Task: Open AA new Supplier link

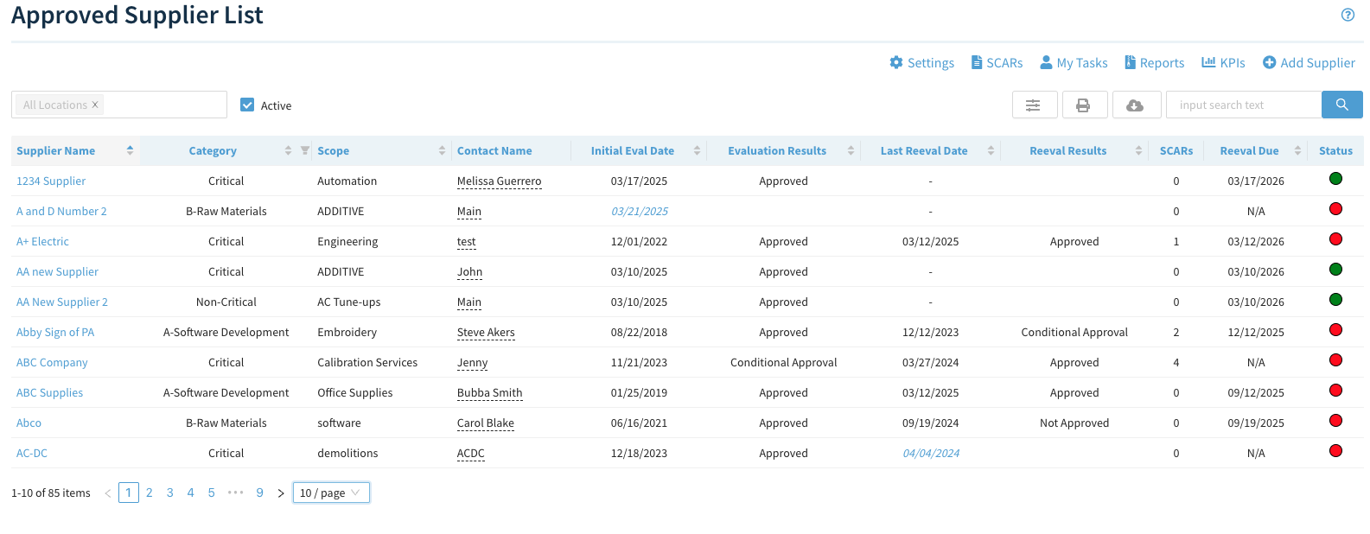Action: pos(57,271)
